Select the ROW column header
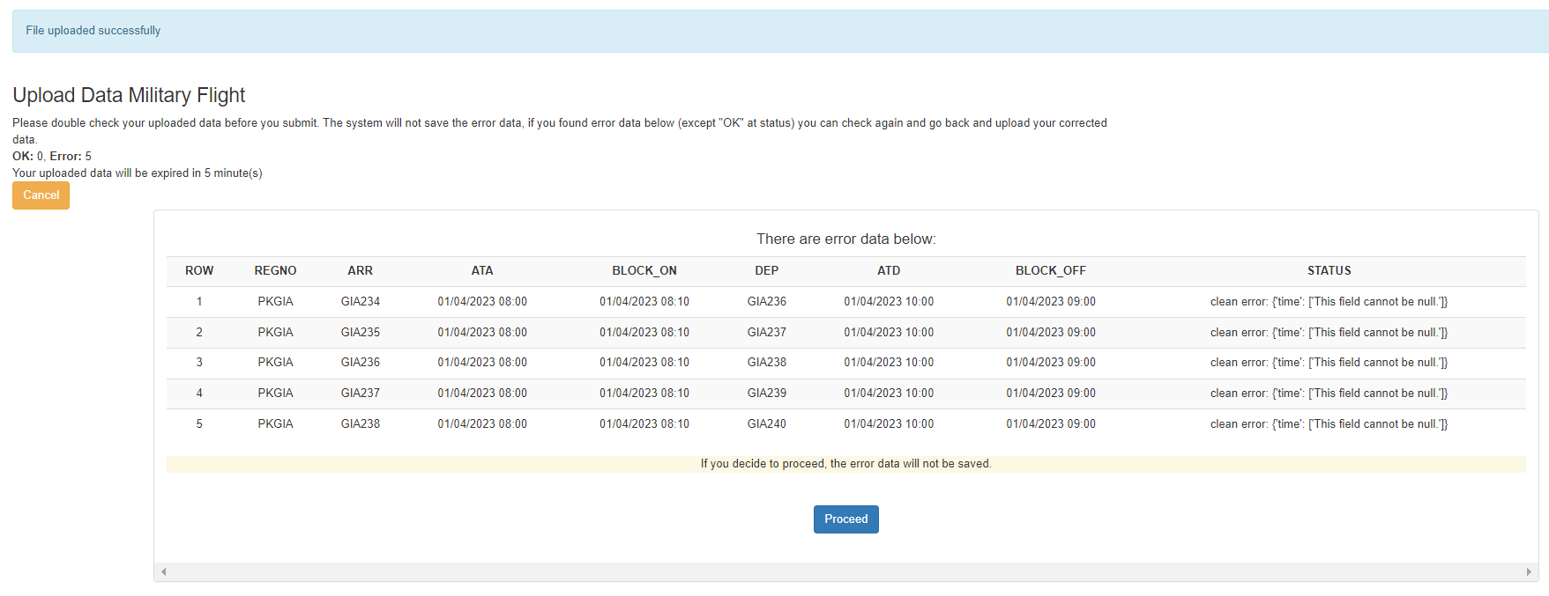 point(199,271)
